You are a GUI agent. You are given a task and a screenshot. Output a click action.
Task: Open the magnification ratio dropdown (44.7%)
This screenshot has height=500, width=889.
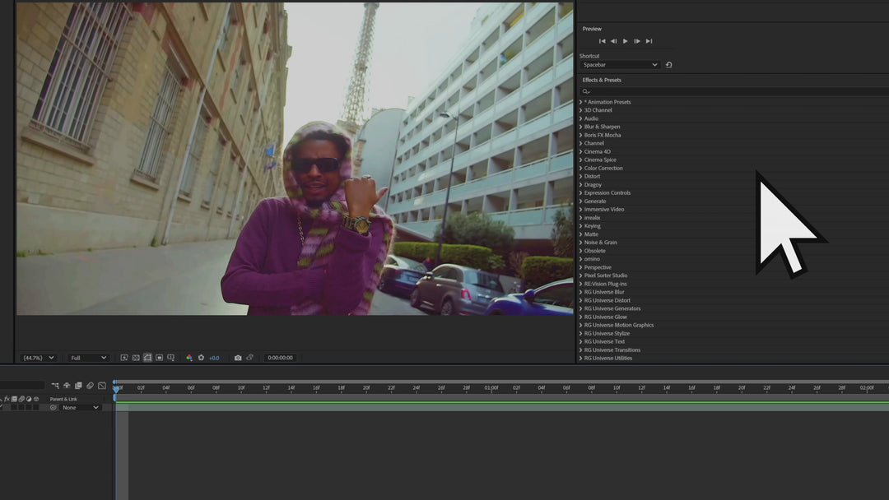(39, 358)
